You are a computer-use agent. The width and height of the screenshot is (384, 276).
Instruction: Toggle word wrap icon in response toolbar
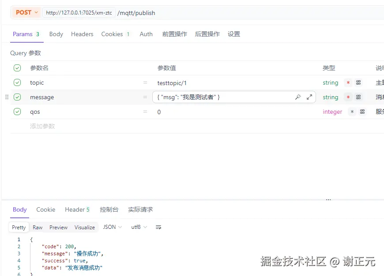pyautogui.click(x=158, y=228)
